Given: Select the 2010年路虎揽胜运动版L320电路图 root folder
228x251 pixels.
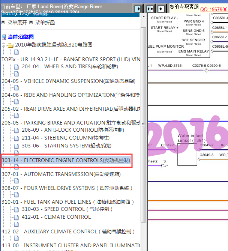Looking at the screenshot, I should pos(54,45).
